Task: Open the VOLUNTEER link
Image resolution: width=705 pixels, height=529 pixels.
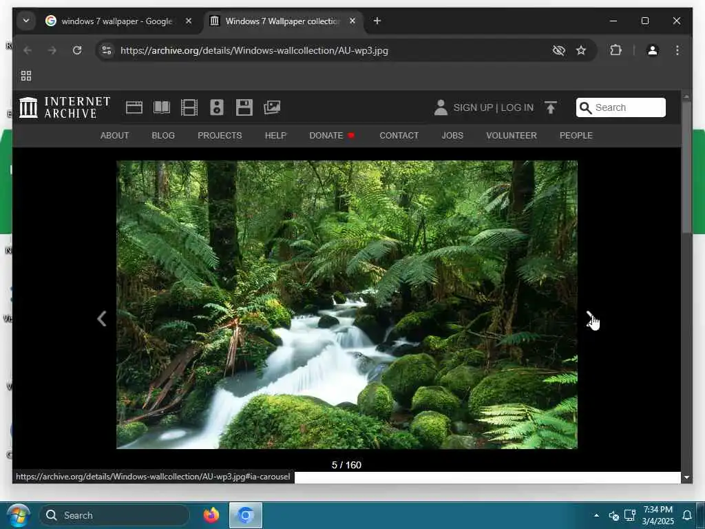Action: 512,136
